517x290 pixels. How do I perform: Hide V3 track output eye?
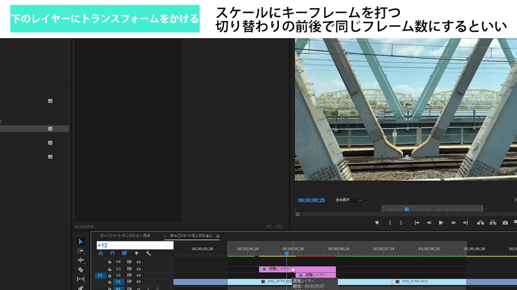[x=139, y=269]
